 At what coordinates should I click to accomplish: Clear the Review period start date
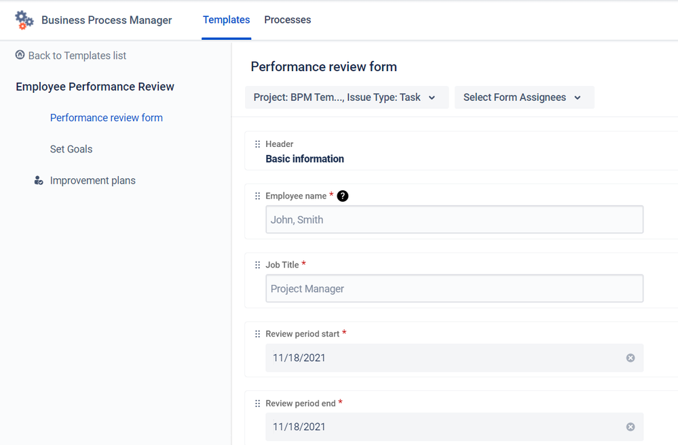coord(630,358)
